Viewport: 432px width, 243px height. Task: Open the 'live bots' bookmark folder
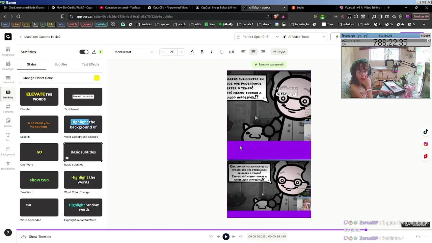(x=144, y=24)
